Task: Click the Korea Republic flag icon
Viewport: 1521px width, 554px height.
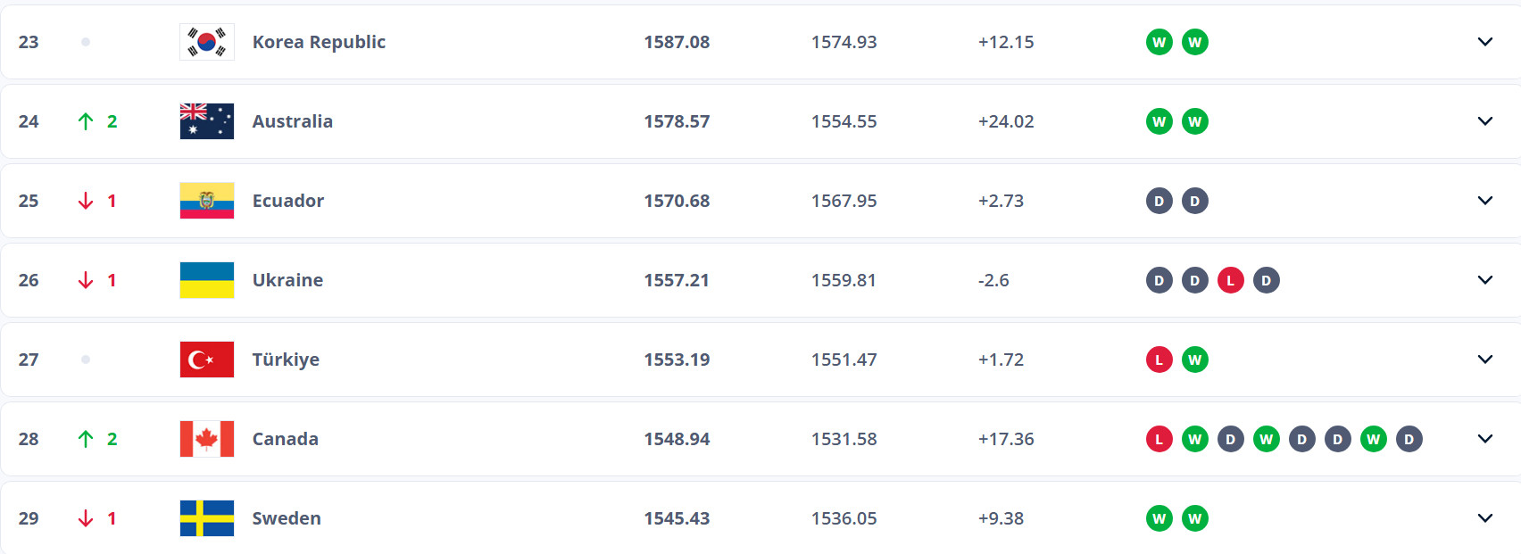Action: click(x=207, y=42)
